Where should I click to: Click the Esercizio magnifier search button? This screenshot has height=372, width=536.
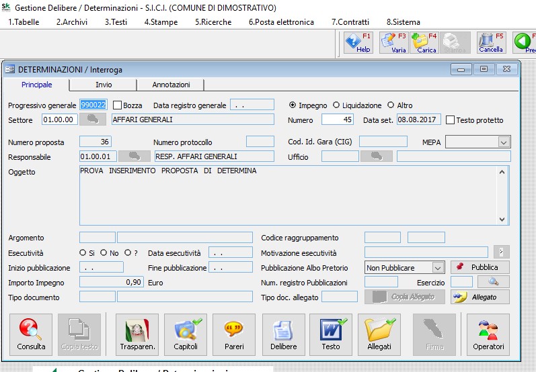[x=493, y=282]
